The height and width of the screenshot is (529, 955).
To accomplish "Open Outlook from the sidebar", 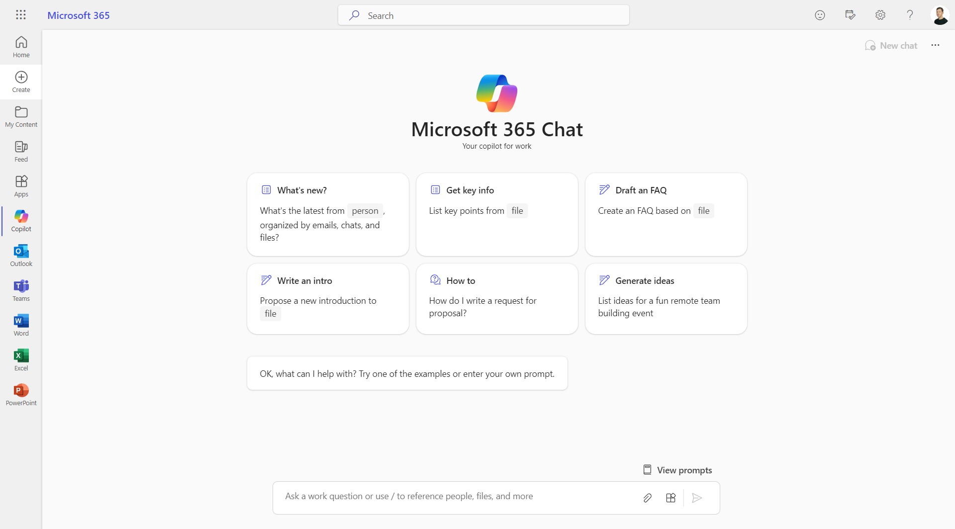I will tap(21, 256).
